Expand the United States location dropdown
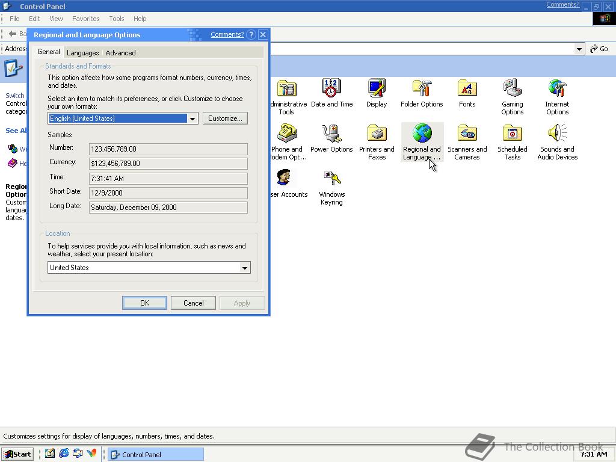The width and height of the screenshot is (616, 462). (245, 268)
